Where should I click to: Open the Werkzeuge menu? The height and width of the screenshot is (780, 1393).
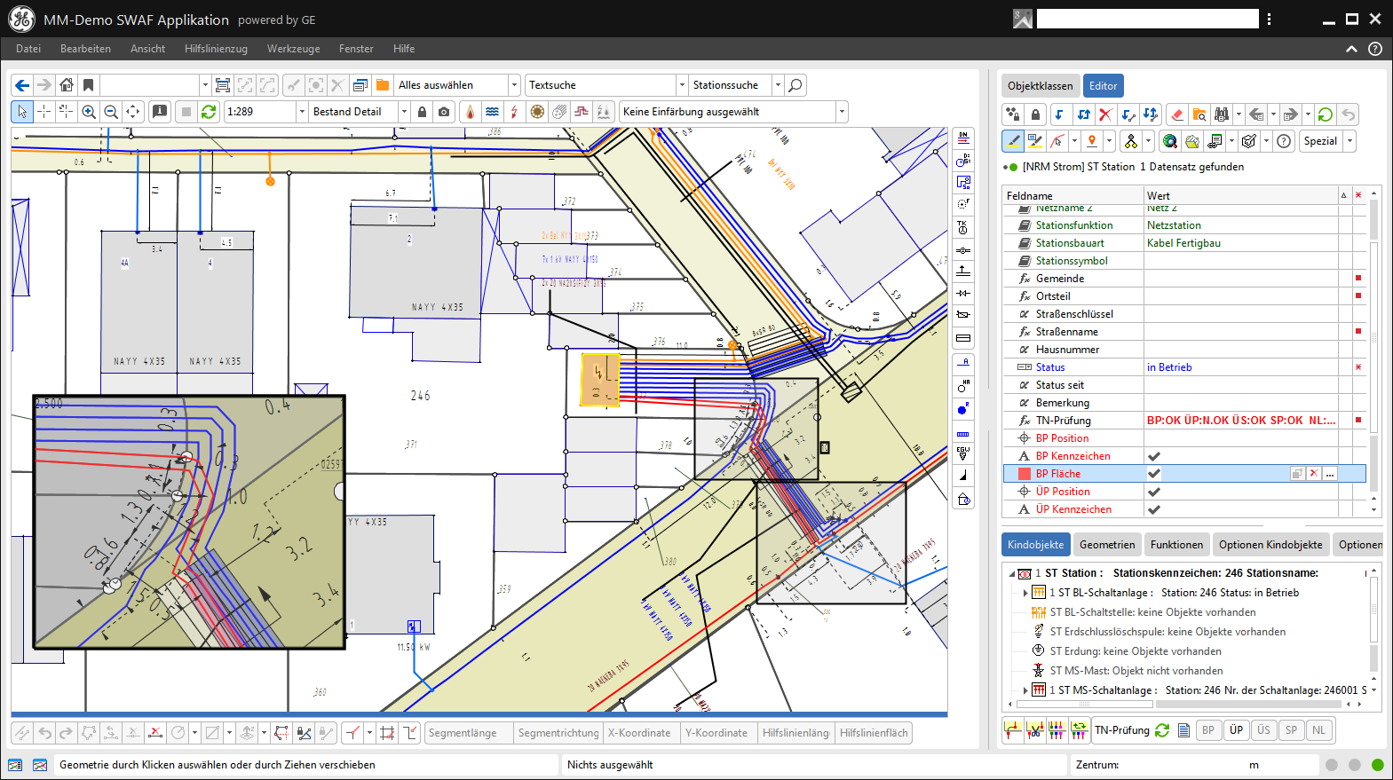tap(293, 49)
